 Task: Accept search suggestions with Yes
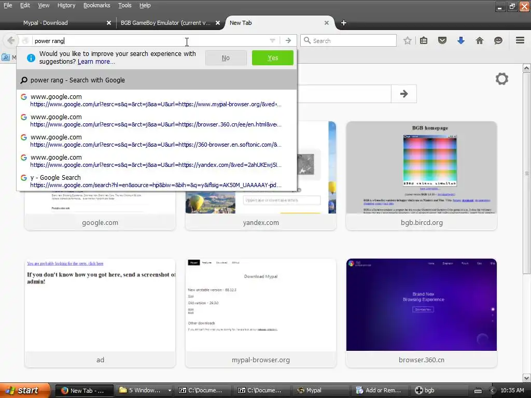click(273, 58)
